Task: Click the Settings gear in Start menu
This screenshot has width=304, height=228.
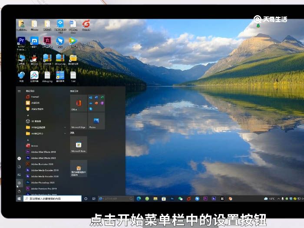Action: click(19, 183)
